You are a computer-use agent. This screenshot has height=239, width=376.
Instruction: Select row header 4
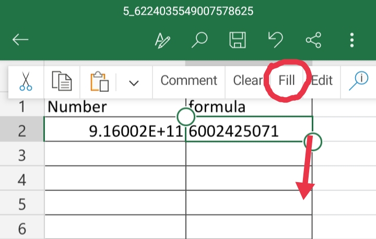(22, 178)
